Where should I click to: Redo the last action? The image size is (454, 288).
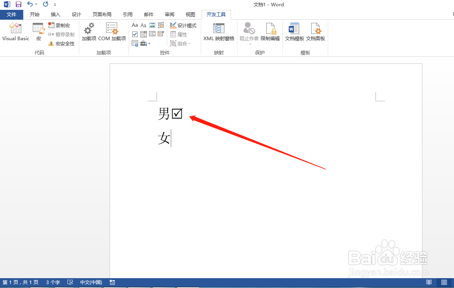point(45,4)
